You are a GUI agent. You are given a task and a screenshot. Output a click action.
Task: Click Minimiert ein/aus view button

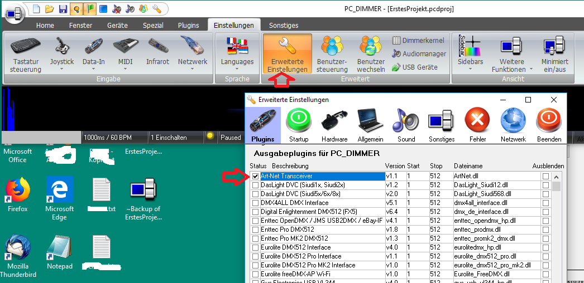555,54
